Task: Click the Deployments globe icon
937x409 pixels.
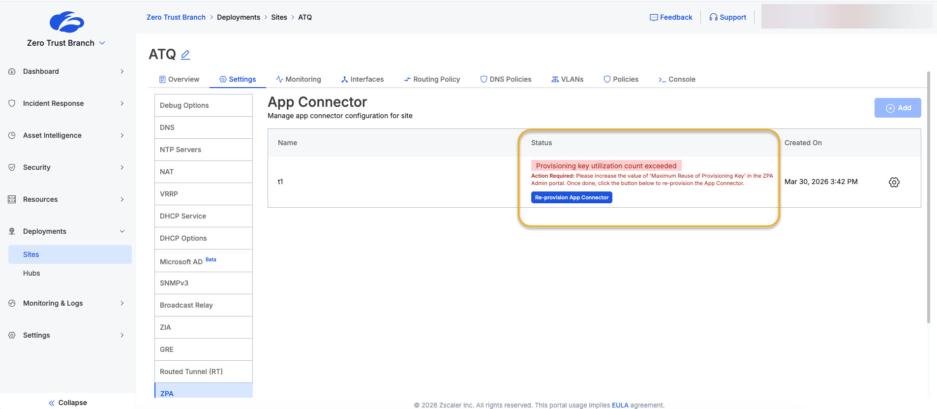Action: (12, 231)
